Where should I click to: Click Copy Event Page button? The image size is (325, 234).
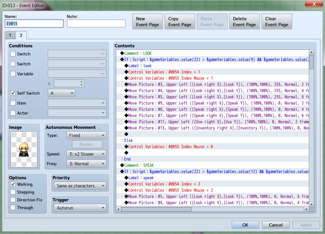[x=180, y=21]
